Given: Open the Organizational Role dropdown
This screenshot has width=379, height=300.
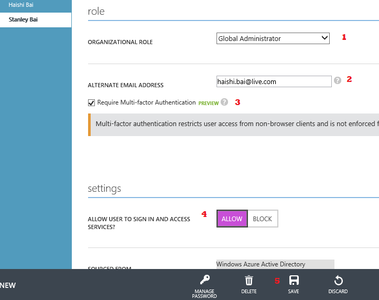Looking at the screenshot, I should pyautogui.click(x=273, y=38).
